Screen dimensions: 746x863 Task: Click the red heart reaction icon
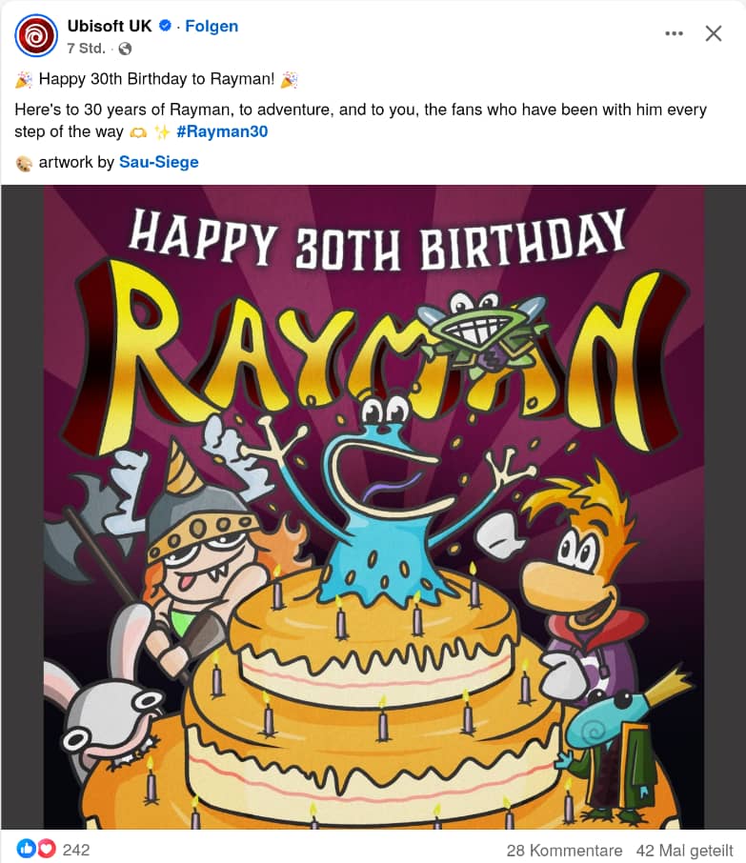[47, 849]
